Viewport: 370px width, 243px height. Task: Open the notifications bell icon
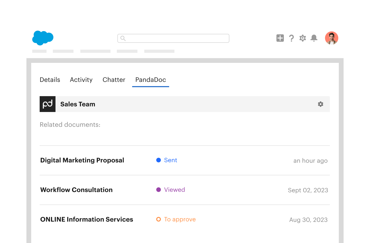click(x=314, y=38)
